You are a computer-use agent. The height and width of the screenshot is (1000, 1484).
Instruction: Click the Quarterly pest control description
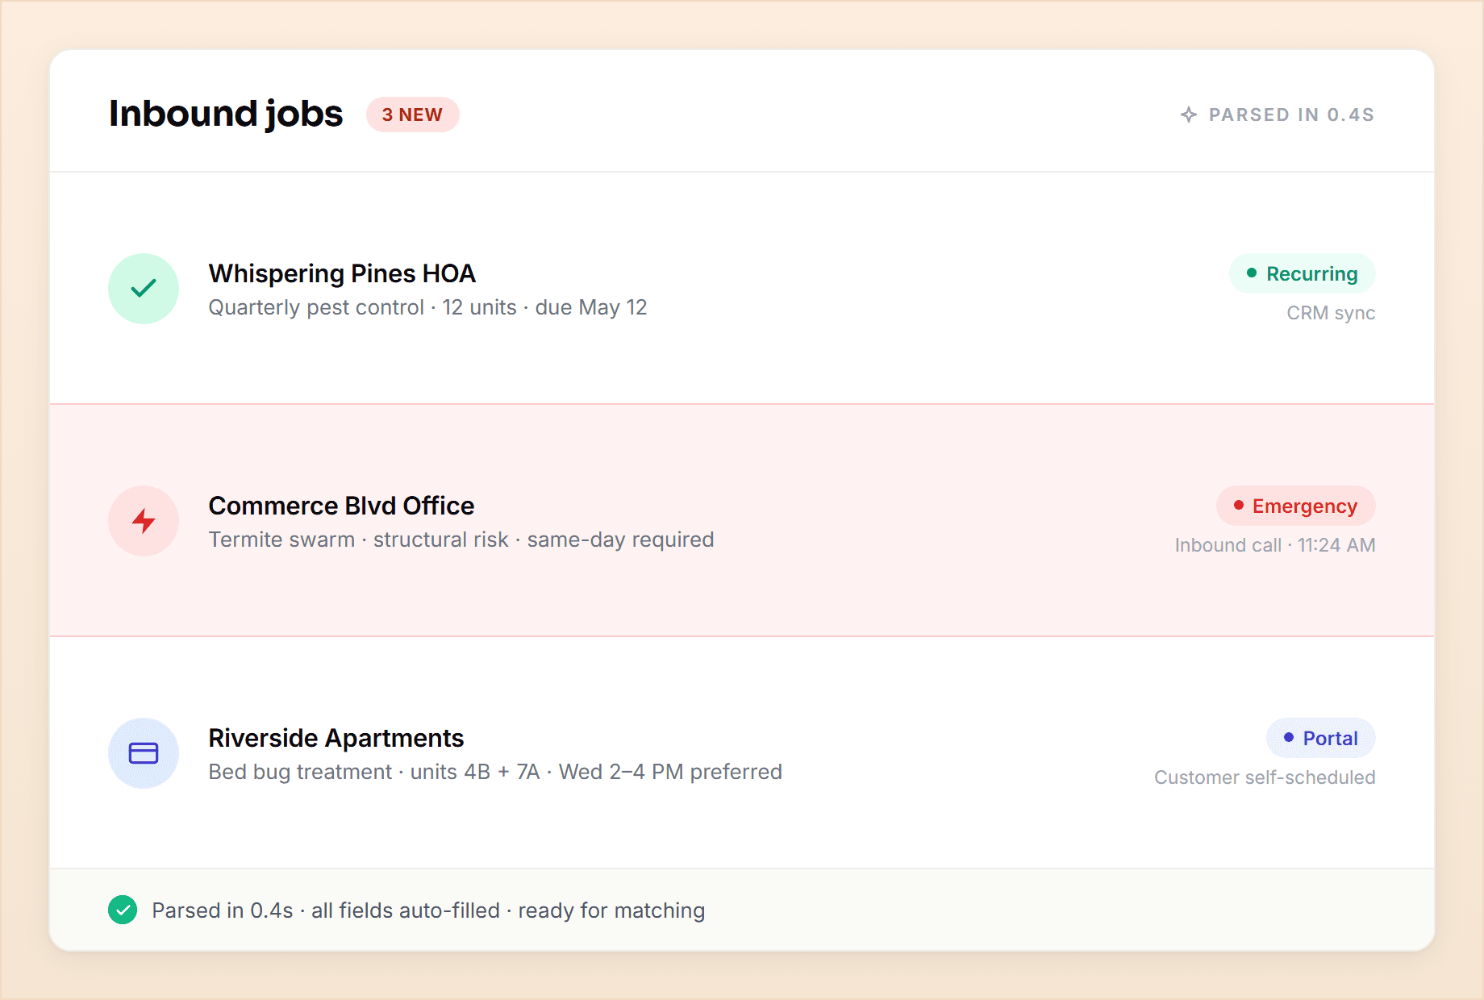(x=427, y=307)
